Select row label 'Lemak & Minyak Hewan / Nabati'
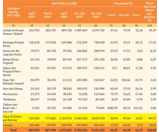Viewport: 159px width, 132px height. 13,32
